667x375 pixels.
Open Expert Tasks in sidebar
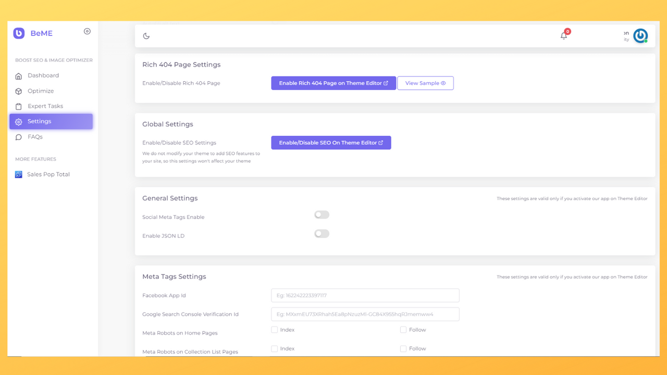coord(51,106)
